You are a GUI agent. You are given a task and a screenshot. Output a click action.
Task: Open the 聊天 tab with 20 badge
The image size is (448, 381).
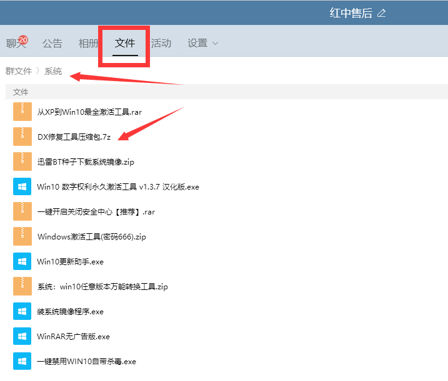tap(17, 43)
